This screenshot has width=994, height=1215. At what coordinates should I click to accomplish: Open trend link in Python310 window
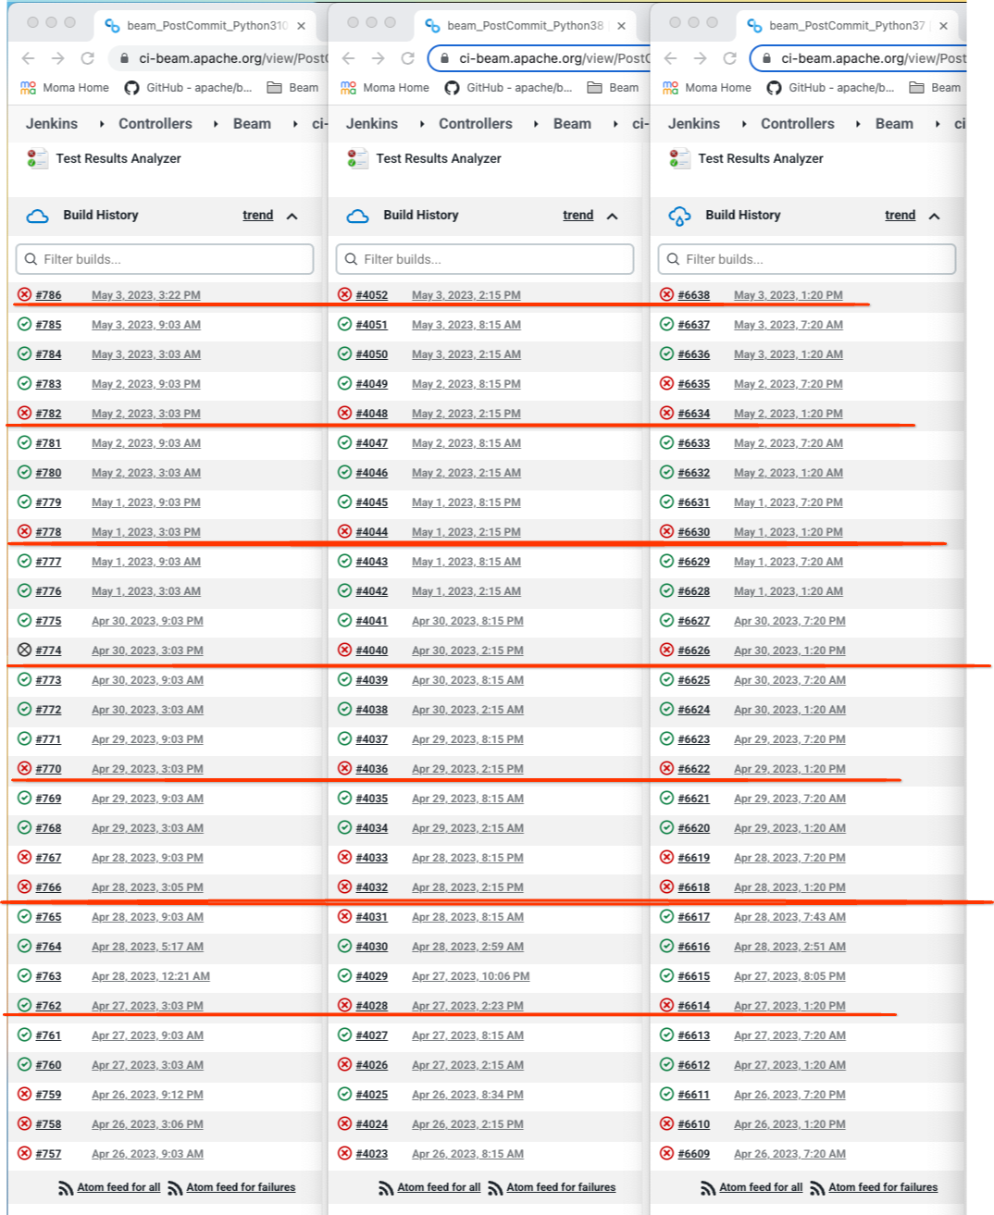pyautogui.click(x=258, y=216)
